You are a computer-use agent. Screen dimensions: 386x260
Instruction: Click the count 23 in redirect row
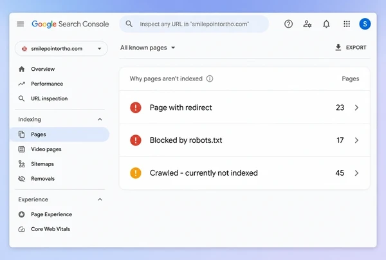point(340,107)
